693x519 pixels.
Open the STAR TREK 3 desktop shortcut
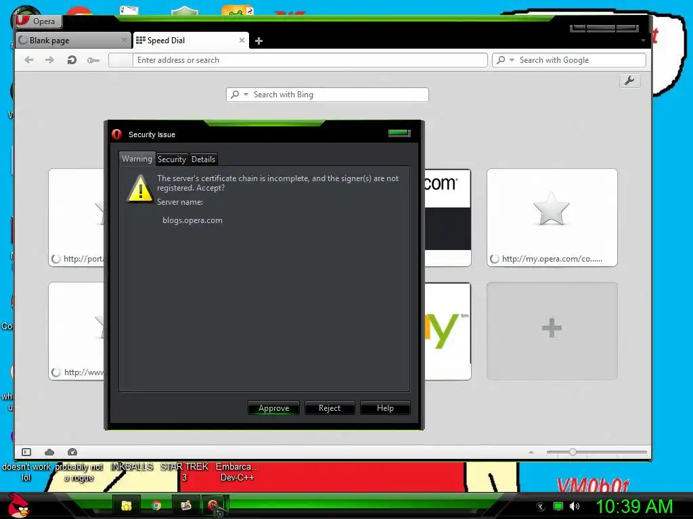tap(184, 472)
